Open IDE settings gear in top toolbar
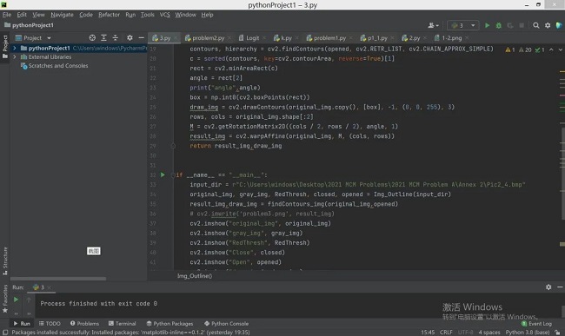The width and height of the screenshot is (565, 336). pyautogui.click(x=548, y=25)
